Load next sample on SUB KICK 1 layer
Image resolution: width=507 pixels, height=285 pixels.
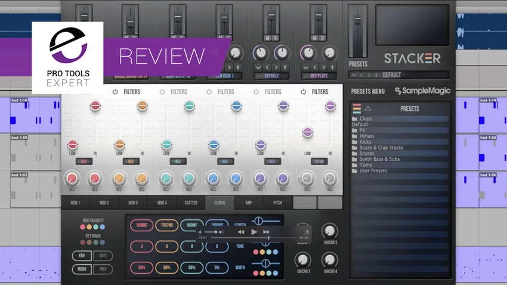[229, 67]
